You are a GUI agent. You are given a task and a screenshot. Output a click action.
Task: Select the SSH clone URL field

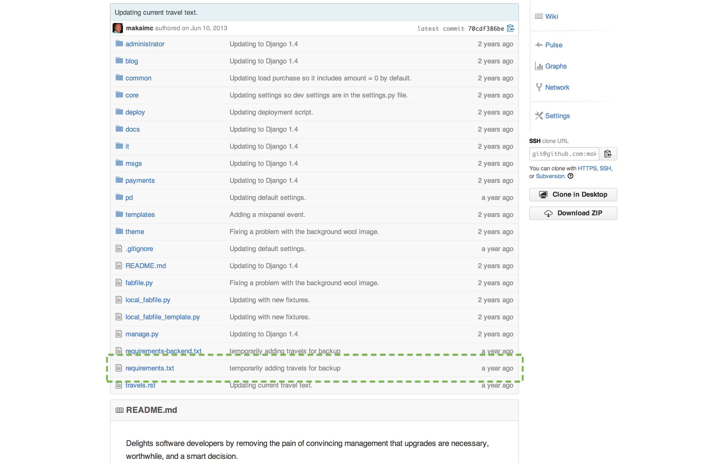point(564,154)
